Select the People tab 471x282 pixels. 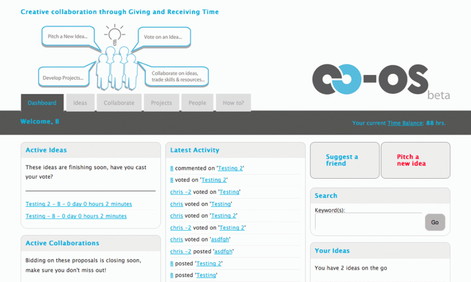(197, 103)
